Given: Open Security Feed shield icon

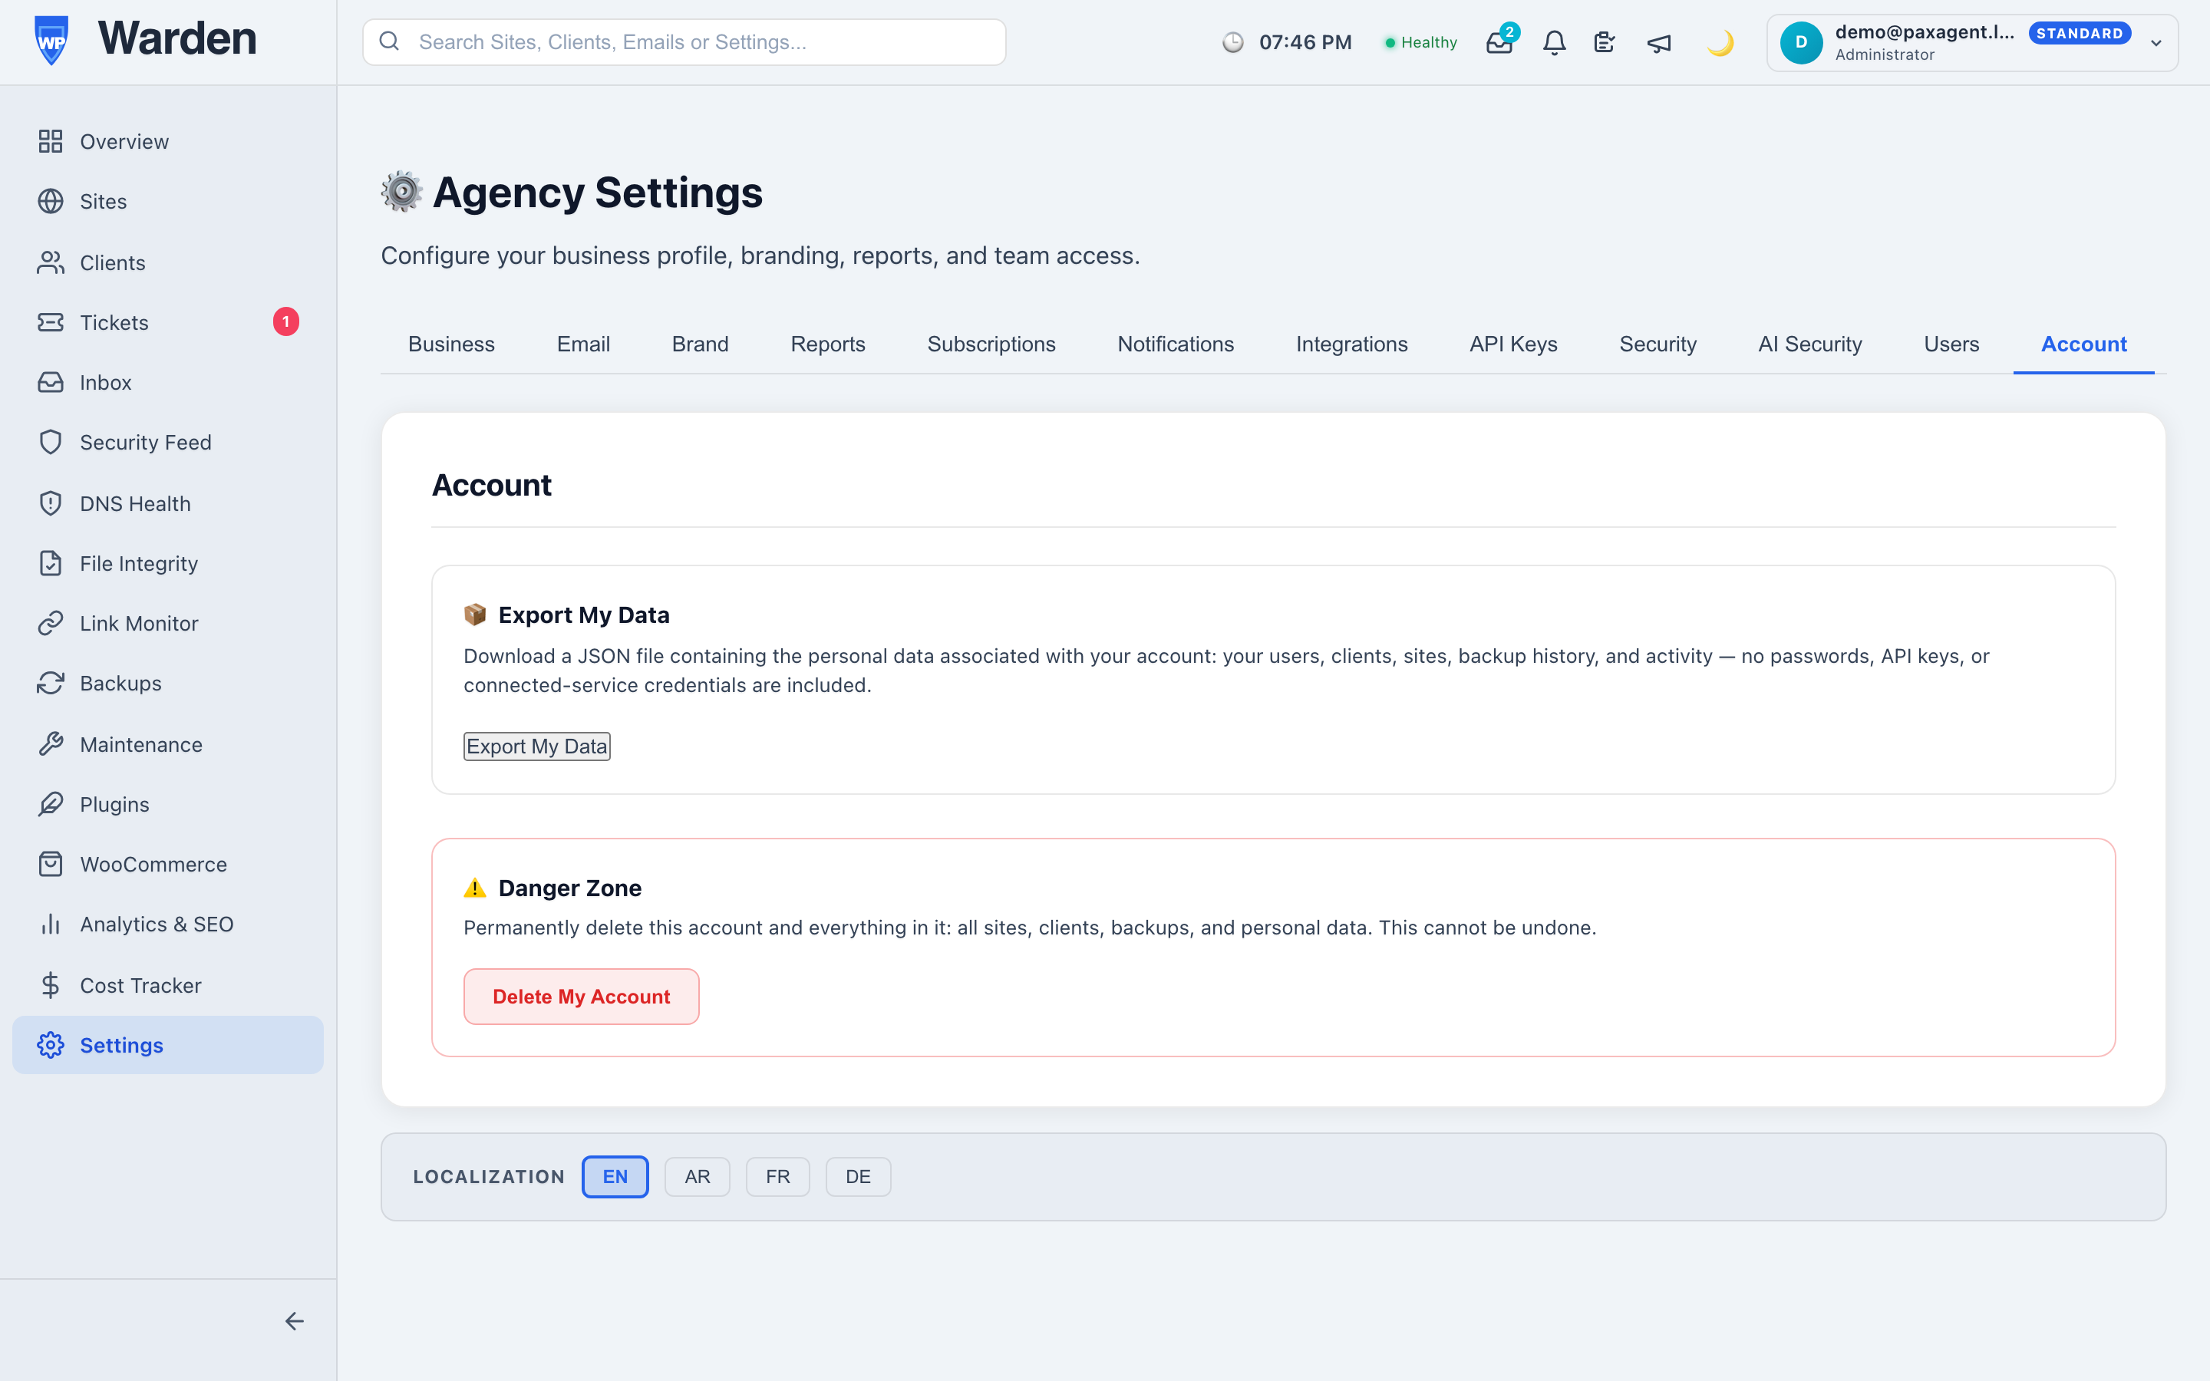Looking at the screenshot, I should [x=50, y=442].
